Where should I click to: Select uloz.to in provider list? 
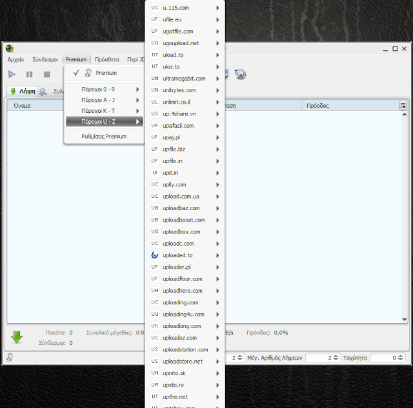click(185, 67)
